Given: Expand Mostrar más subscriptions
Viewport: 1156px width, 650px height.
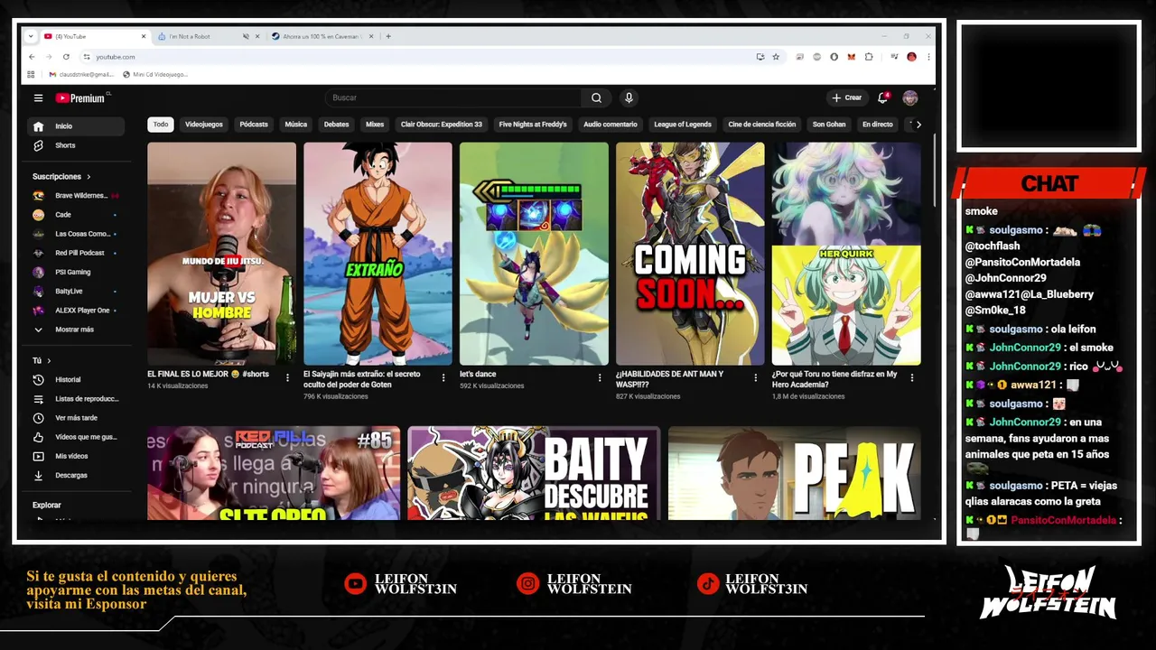Looking at the screenshot, I should (76, 330).
